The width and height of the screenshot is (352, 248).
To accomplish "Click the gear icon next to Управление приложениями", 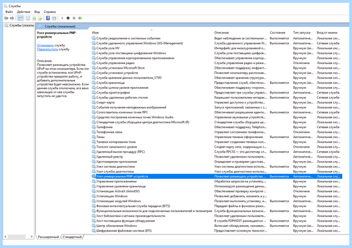I will click(94, 181).
